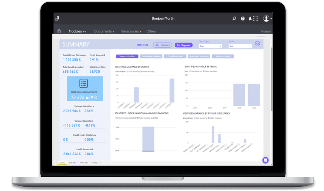Click the user profile avatar icon

click(266, 18)
